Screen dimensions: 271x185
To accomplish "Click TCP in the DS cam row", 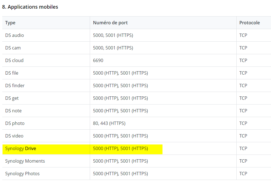I will point(243,48).
